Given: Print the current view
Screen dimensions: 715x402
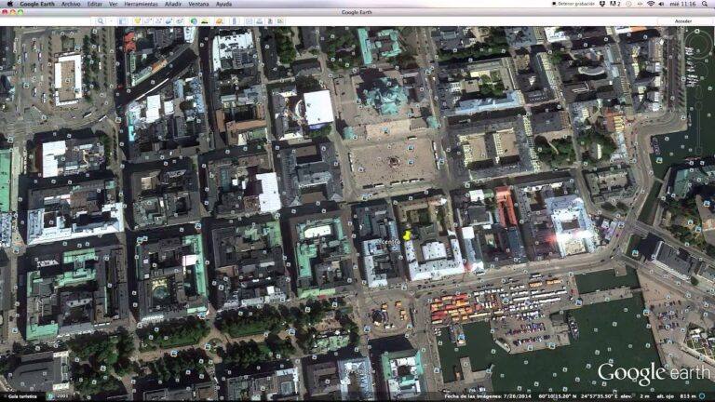Looking at the screenshot, I should (x=260, y=21).
